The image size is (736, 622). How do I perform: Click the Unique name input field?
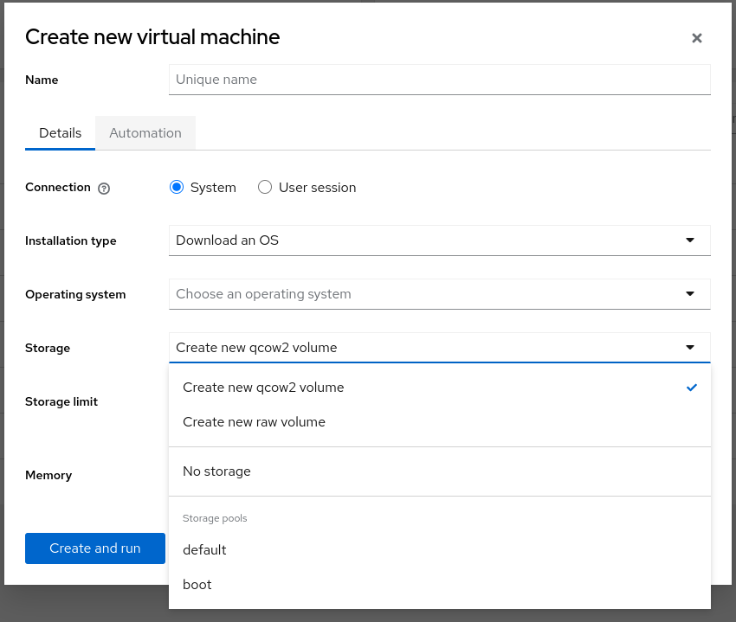point(439,80)
